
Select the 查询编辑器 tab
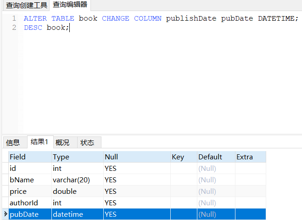[70, 5]
